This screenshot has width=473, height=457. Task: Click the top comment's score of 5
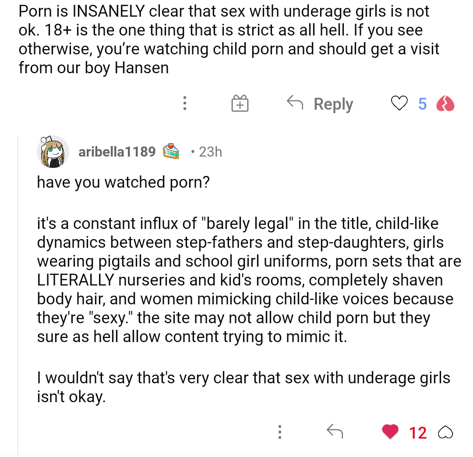(422, 104)
